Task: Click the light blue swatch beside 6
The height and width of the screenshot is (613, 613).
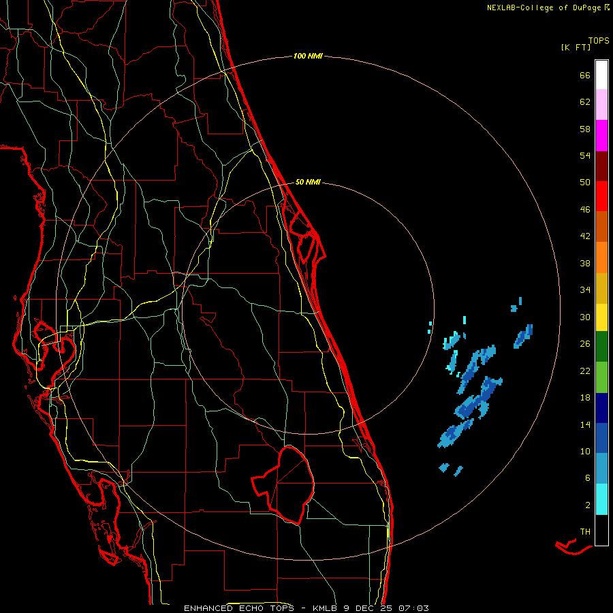Action: click(601, 469)
